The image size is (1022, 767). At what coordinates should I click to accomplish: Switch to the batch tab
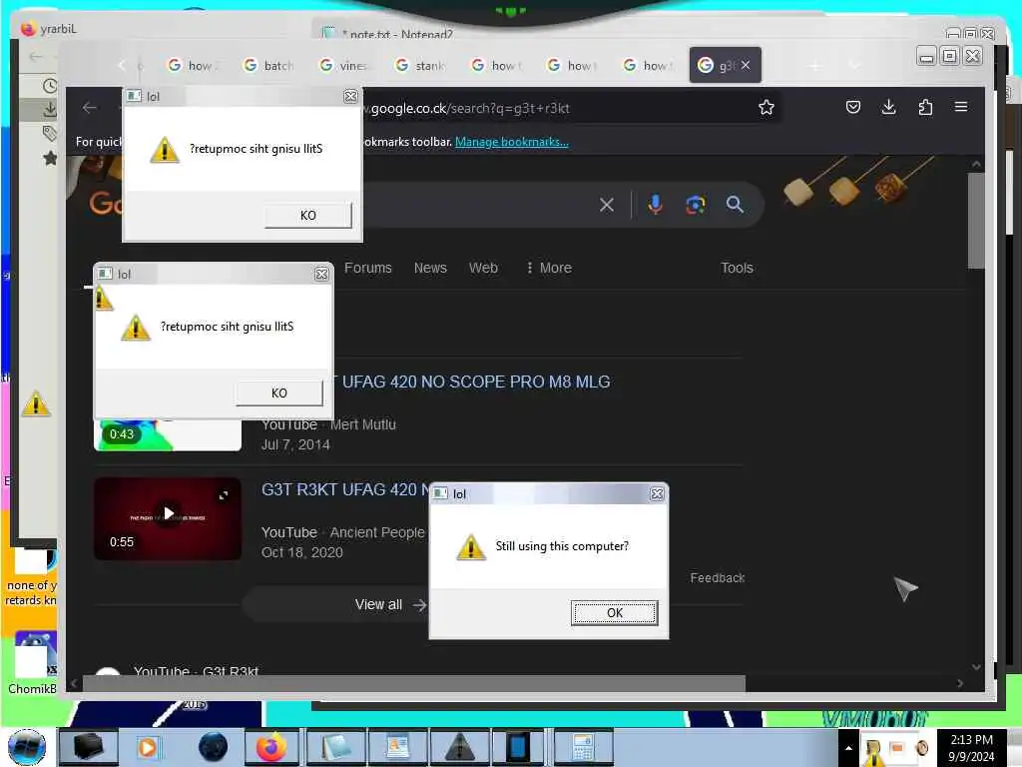(268, 65)
